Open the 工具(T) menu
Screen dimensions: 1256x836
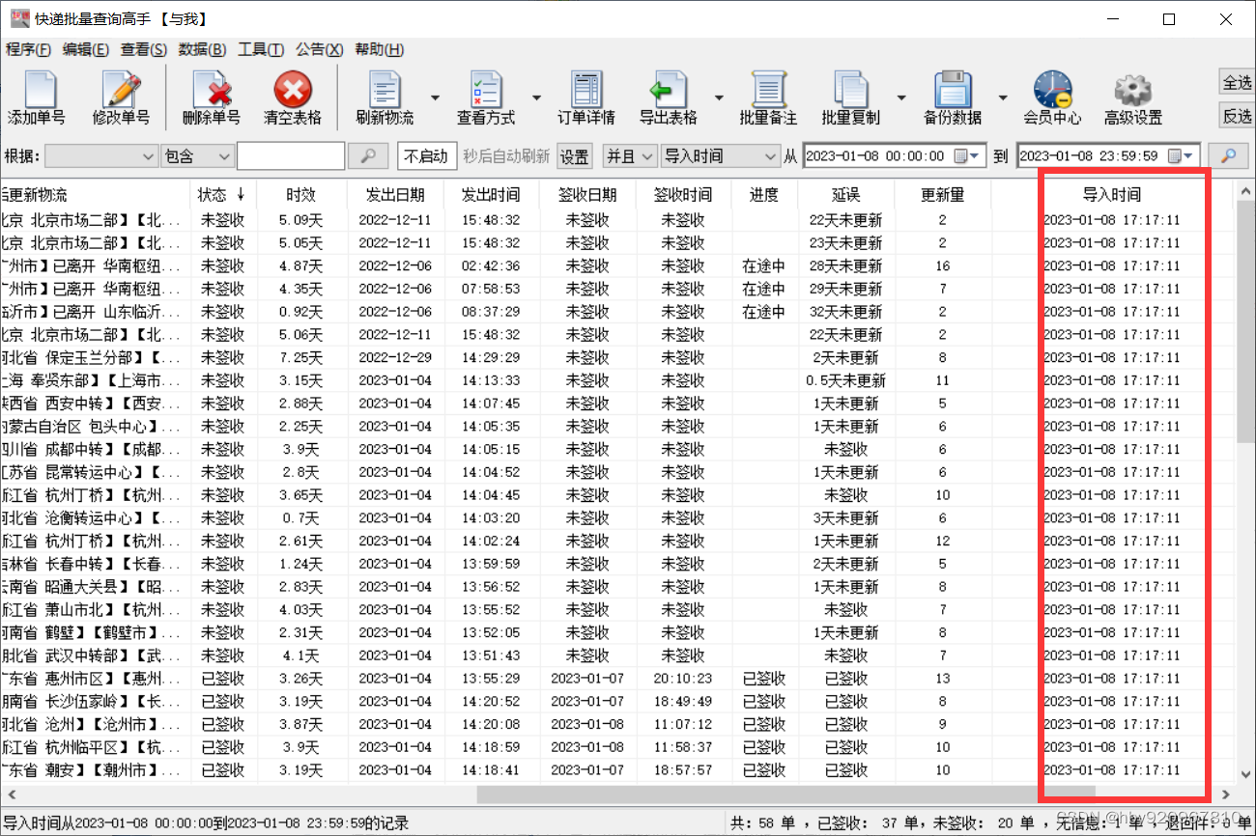pyautogui.click(x=261, y=50)
